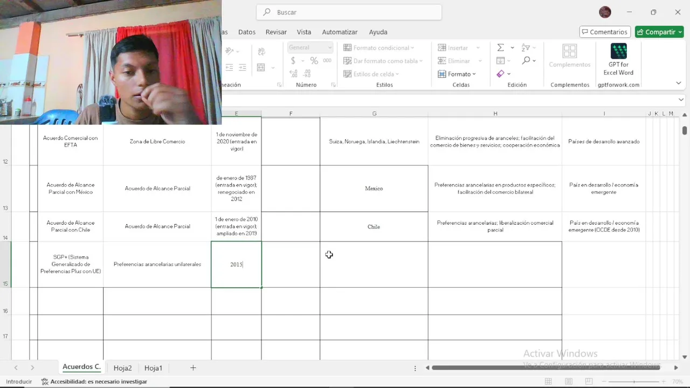Click the user account avatar
Screen dimensions: 690x388
click(x=605, y=12)
